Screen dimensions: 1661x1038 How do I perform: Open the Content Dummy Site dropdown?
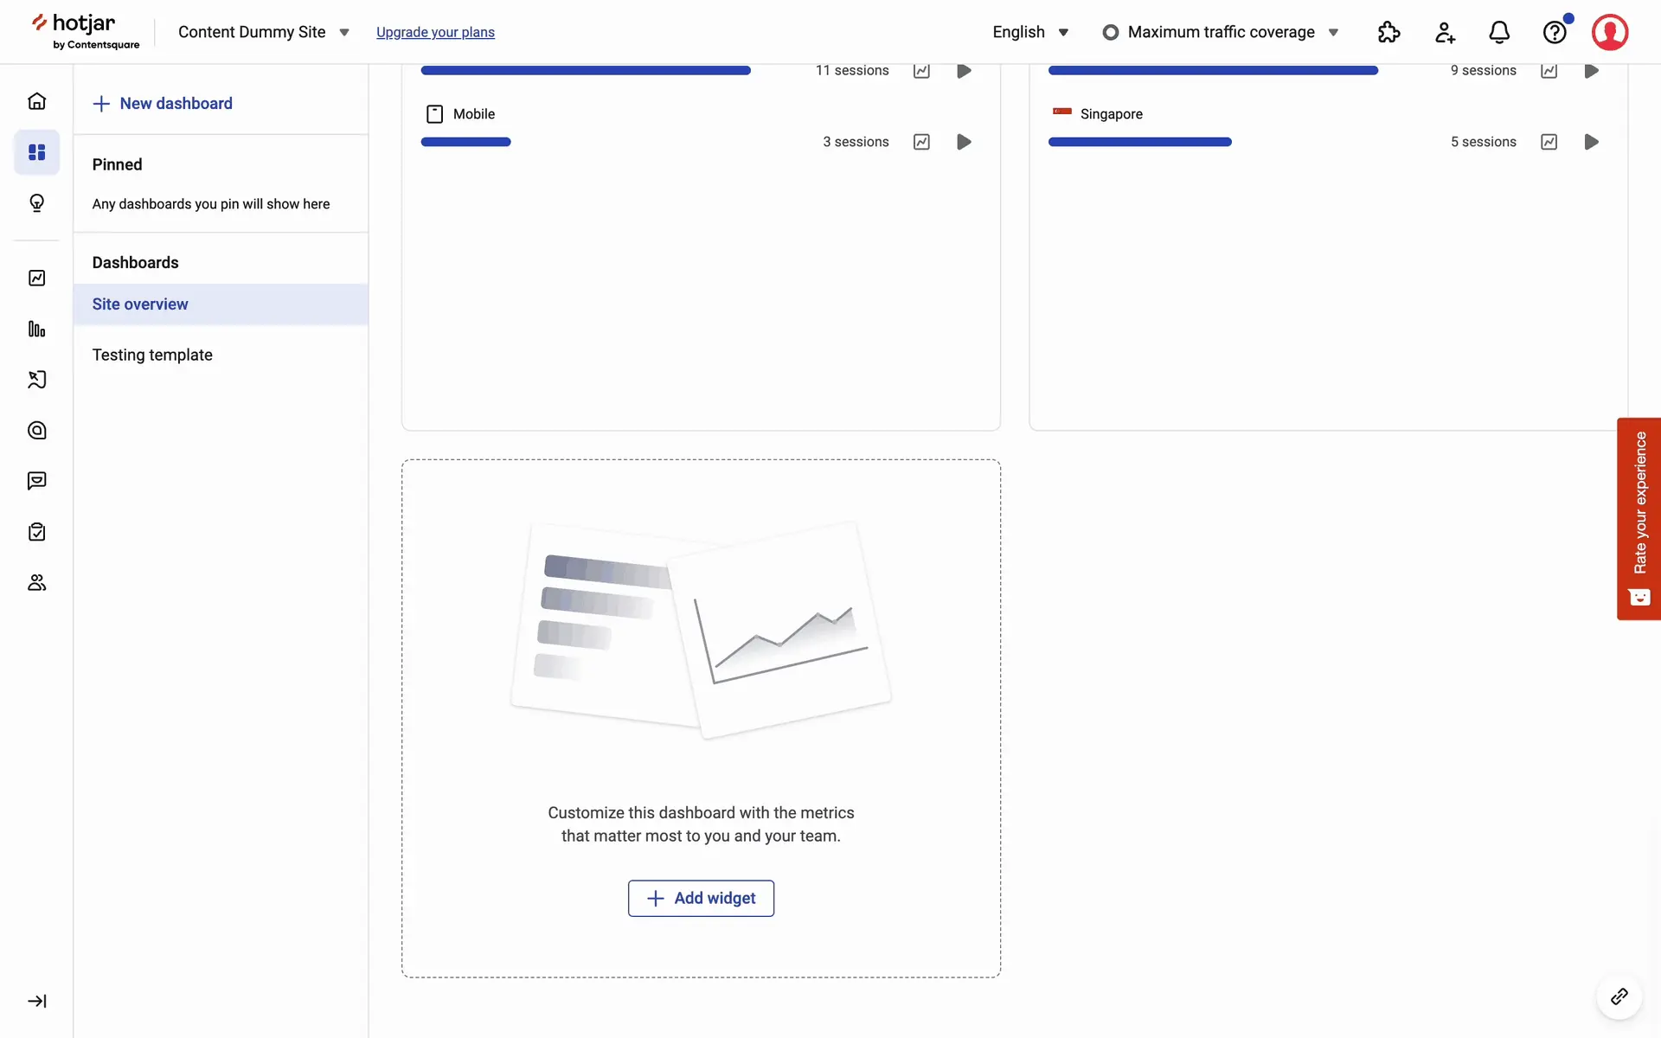point(263,32)
